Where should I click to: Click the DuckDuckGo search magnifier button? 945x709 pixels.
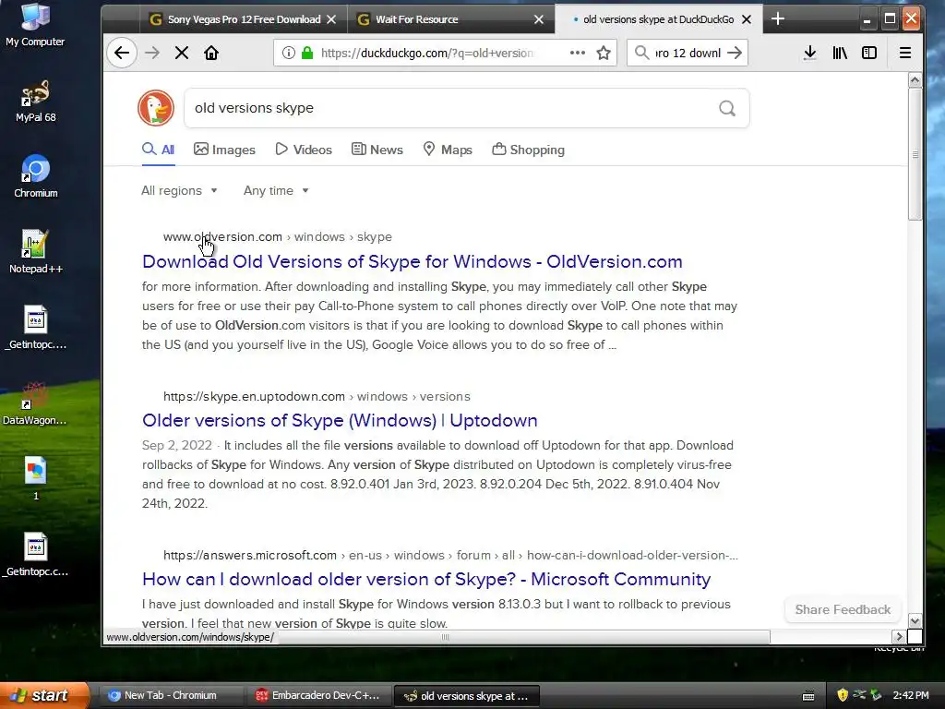point(727,109)
